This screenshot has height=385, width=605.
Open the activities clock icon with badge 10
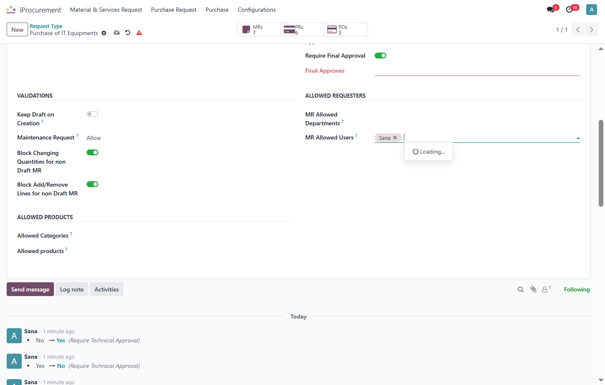[569, 10]
